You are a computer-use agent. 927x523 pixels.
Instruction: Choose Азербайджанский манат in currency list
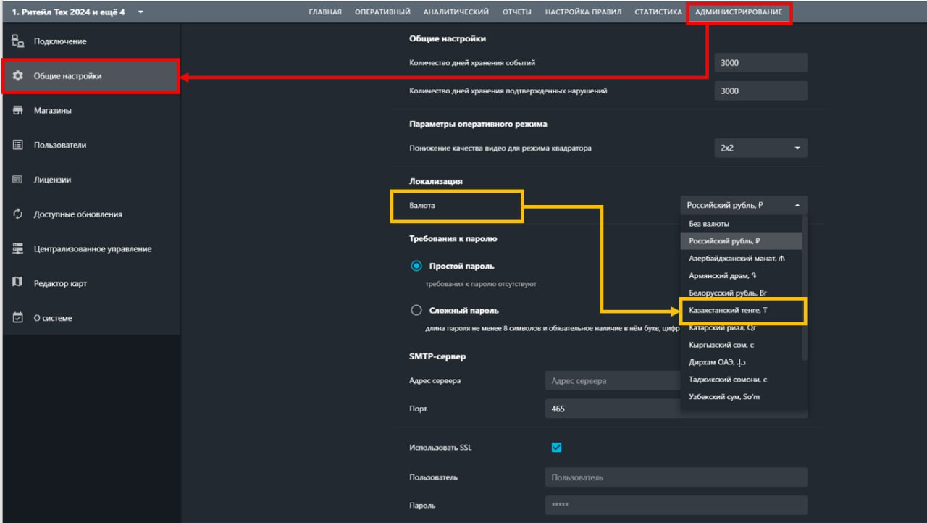(x=742, y=259)
